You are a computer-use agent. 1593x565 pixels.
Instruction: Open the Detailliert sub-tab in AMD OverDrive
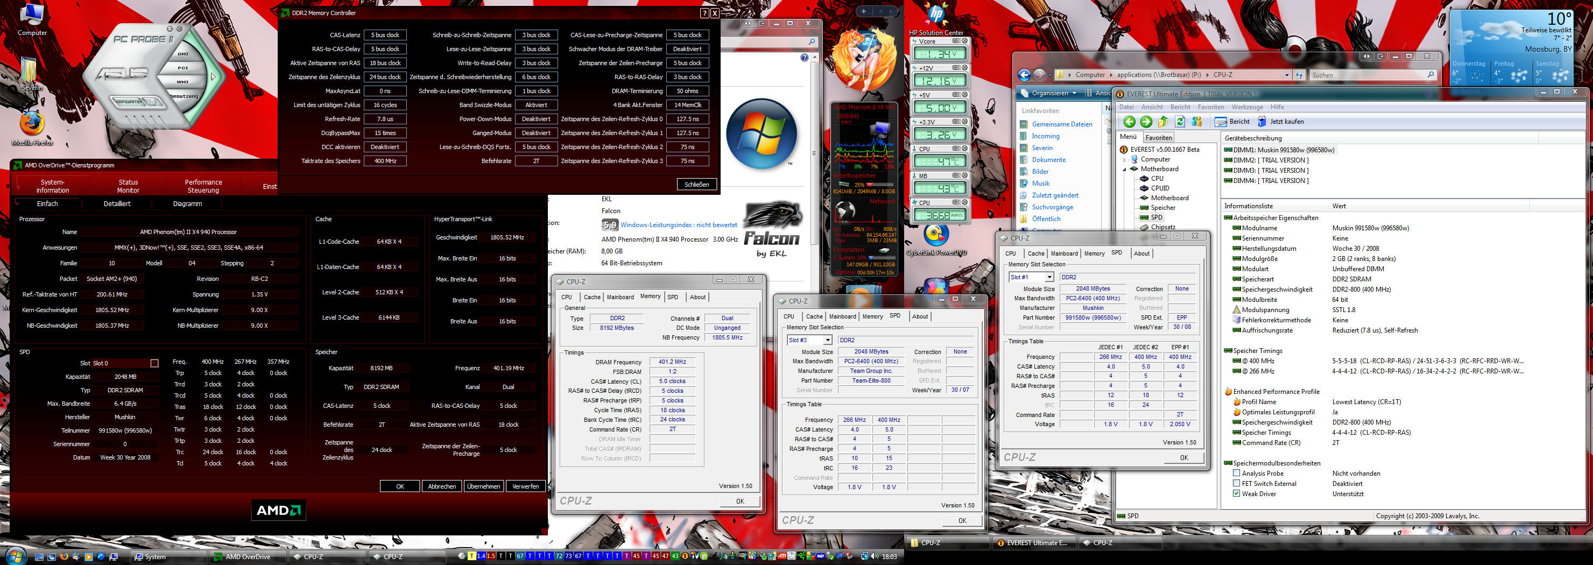click(117, 203)
